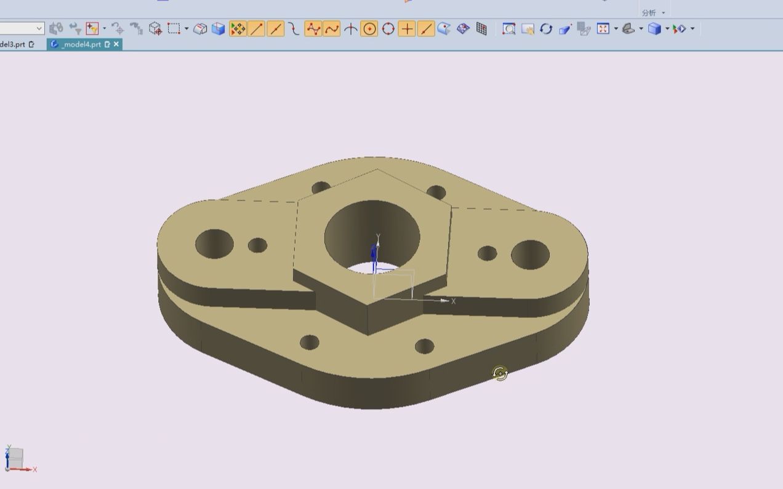Toggle the snap to end point option
Screen dimensions: 783x489
click(257, 29)
